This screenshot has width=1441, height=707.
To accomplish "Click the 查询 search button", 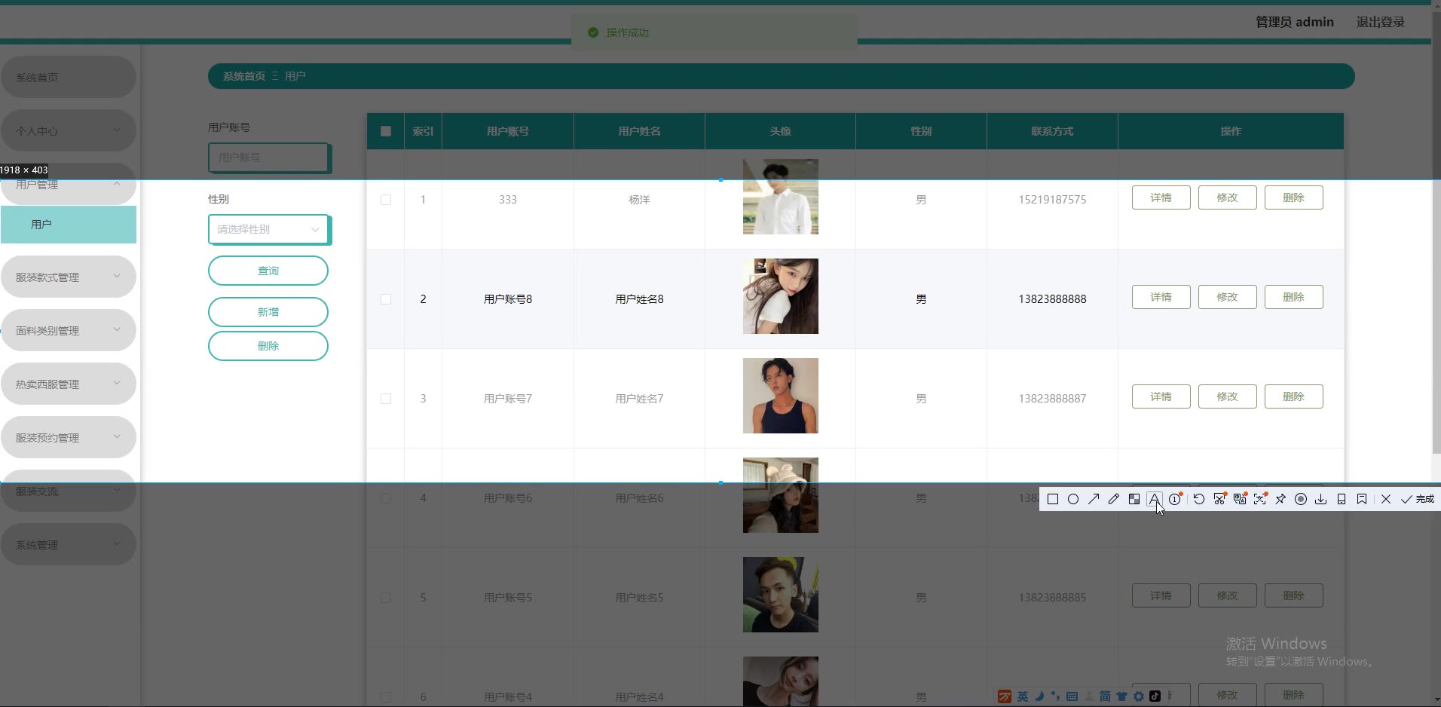I will point(268,271).
